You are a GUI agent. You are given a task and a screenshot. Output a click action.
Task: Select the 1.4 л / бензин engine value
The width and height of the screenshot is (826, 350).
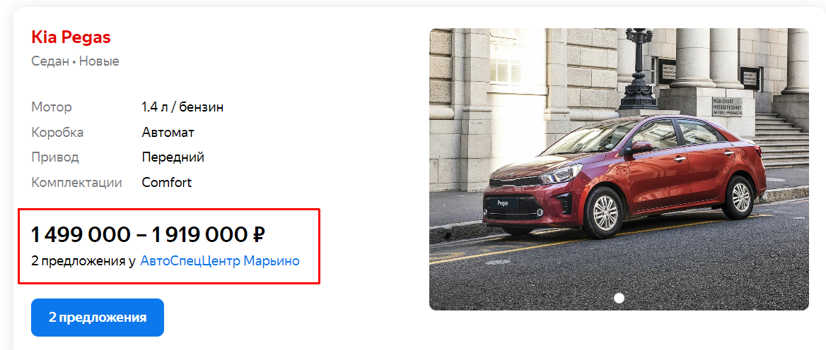[182, 107]
